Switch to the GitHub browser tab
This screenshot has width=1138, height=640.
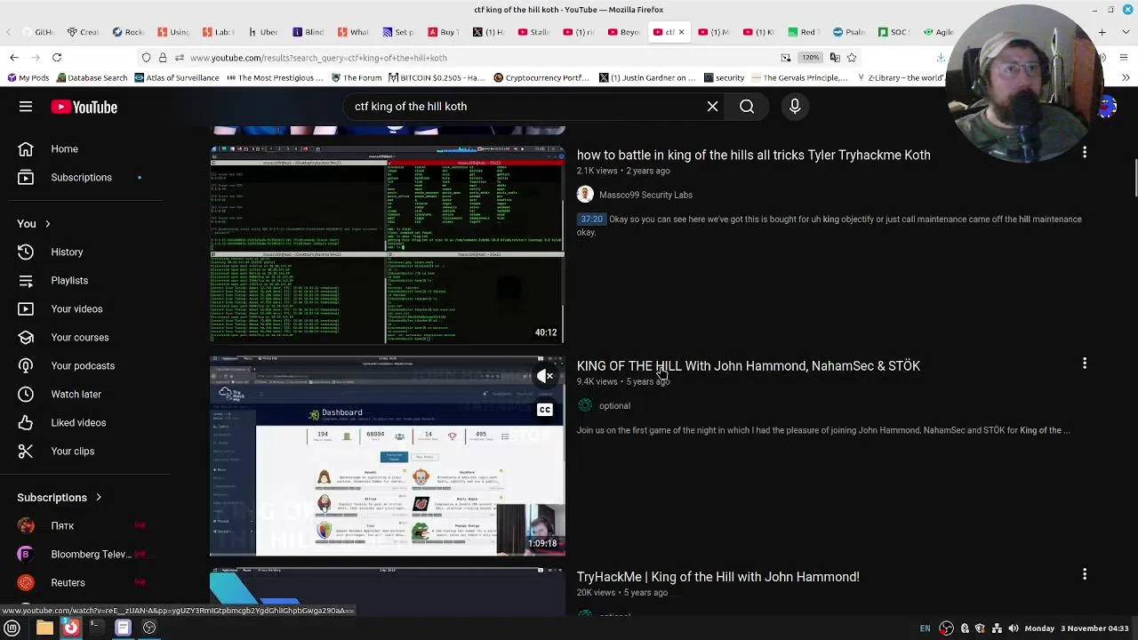coord(36,32)
